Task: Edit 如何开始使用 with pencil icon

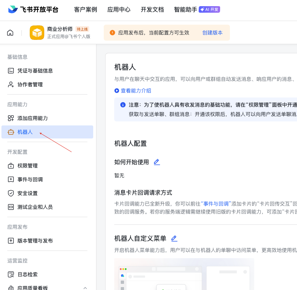Action: (x=157, y=162)
